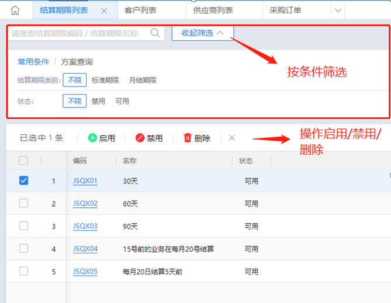Uncheck the checkbox for row 1
This screenshot has width=391, height=303.
point(23,181)
